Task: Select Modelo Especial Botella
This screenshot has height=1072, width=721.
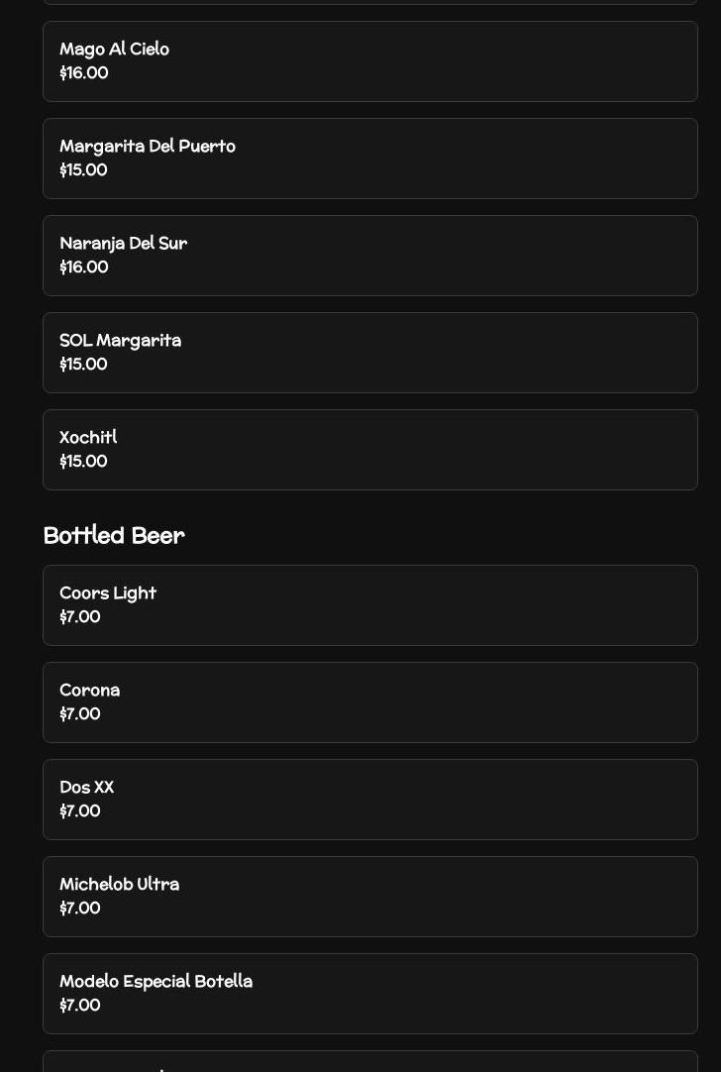Action: coord(369,994)
